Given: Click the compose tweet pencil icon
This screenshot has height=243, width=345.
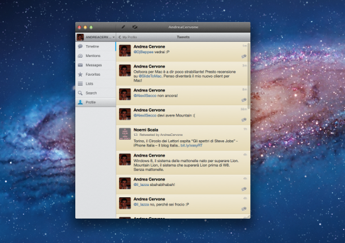Looking at the screenshot, I should [123, 27].
